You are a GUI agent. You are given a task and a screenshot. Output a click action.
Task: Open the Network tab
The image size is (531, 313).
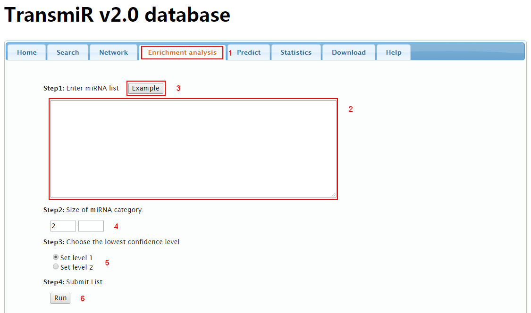click(113, 52)
